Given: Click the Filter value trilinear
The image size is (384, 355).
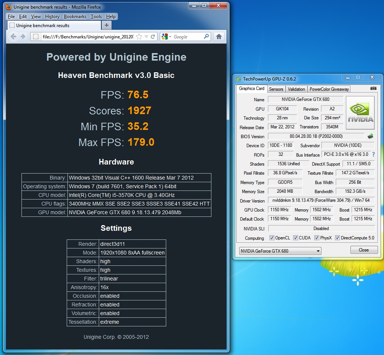Looking at the screenshot, I should click(x=109, y=279).
